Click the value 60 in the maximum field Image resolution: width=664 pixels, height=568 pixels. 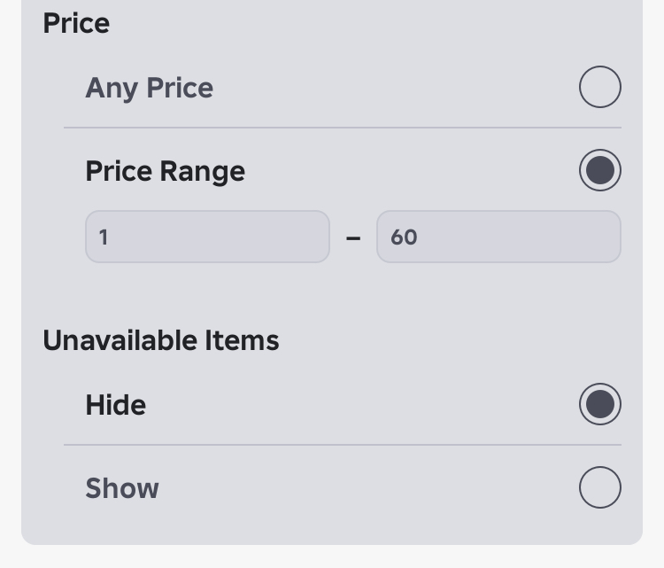[x=404, y=237]
